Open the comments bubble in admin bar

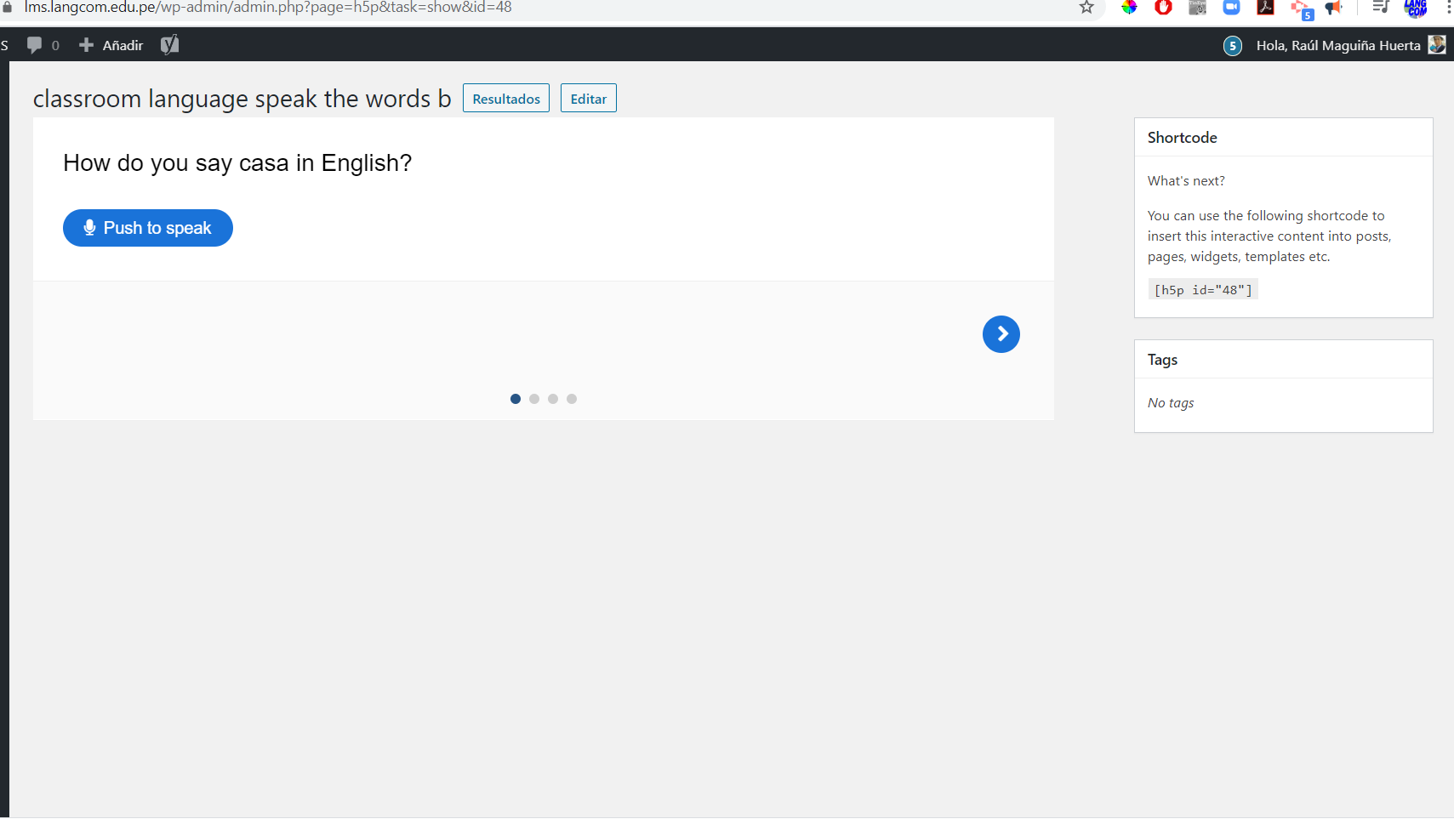click(x=43, y=45)
